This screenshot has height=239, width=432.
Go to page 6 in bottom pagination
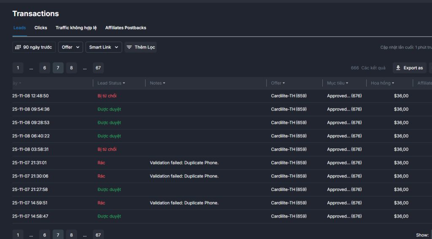pyautogui.click(x=45, y=235)
